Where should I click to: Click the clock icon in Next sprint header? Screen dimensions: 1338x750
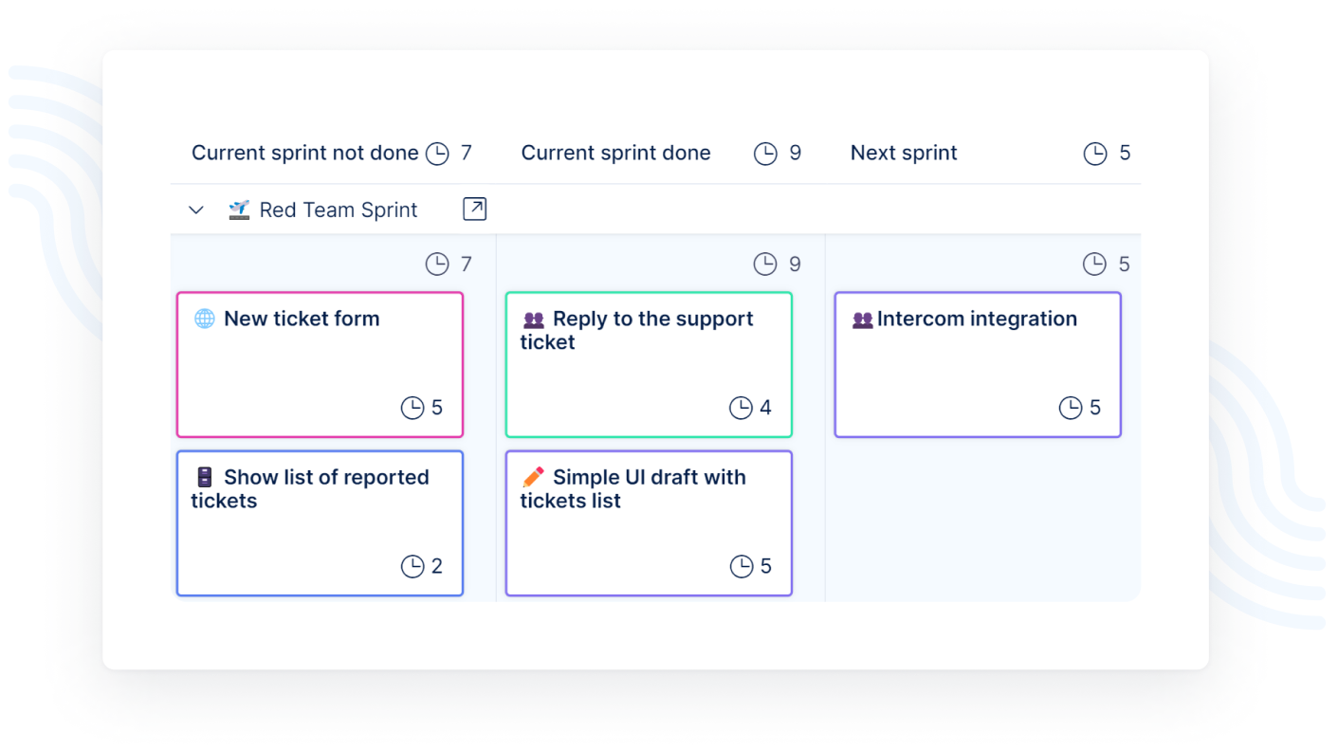point(1095,154)
